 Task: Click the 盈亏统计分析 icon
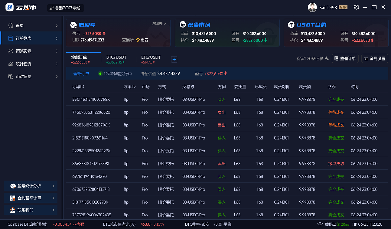[13, 186]
